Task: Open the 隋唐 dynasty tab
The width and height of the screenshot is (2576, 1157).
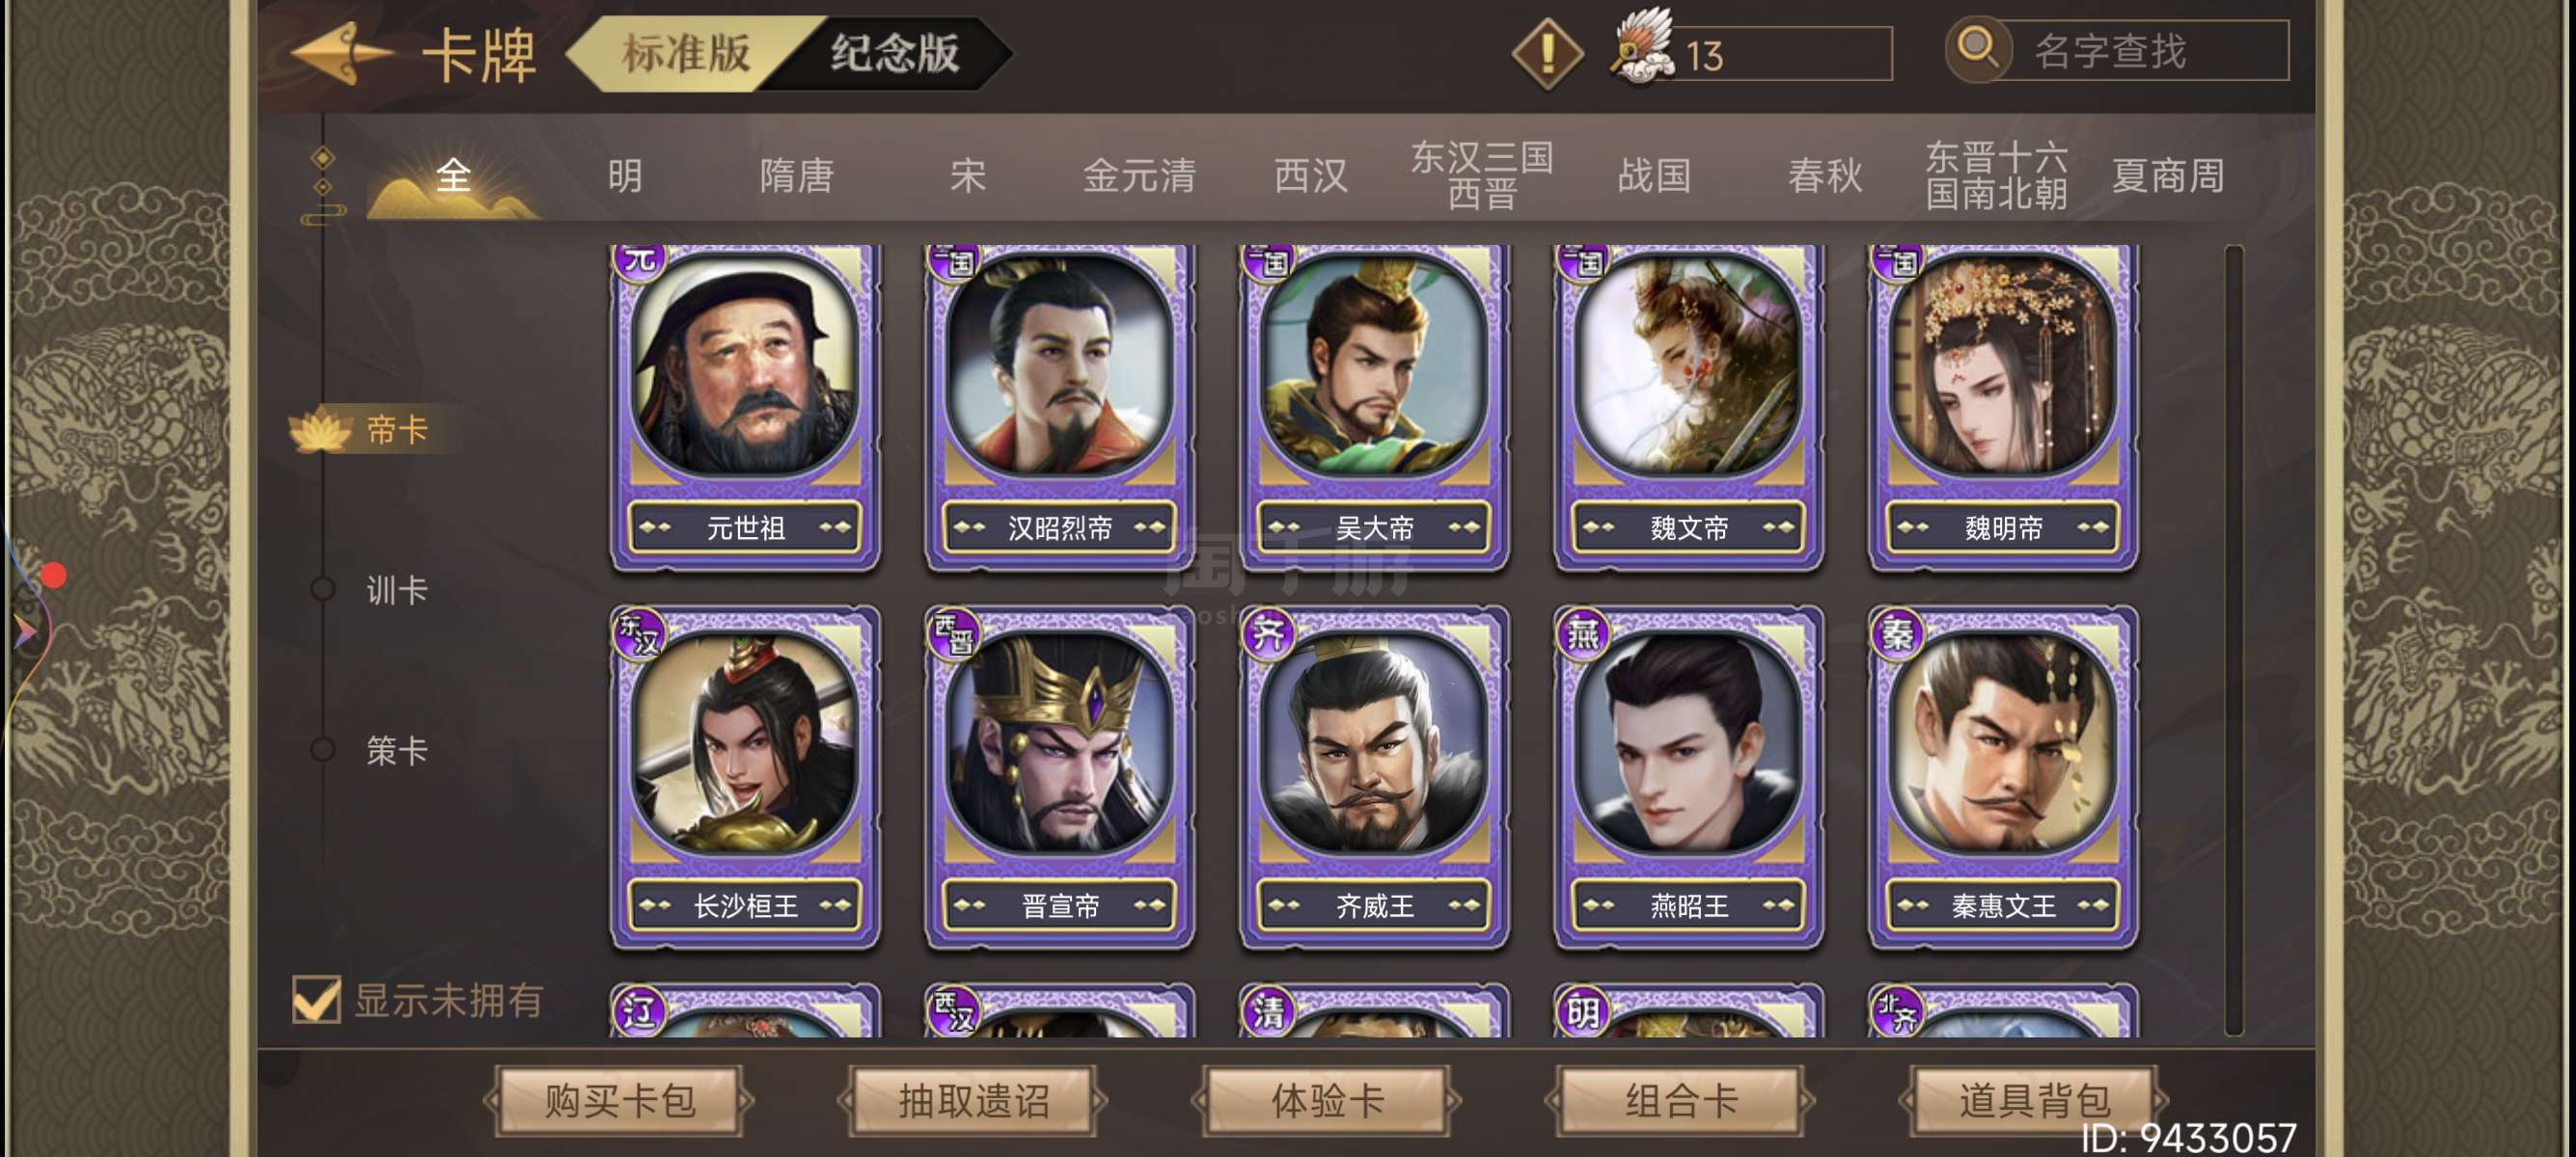Action: pyautogui.click(x=796, y=175)
